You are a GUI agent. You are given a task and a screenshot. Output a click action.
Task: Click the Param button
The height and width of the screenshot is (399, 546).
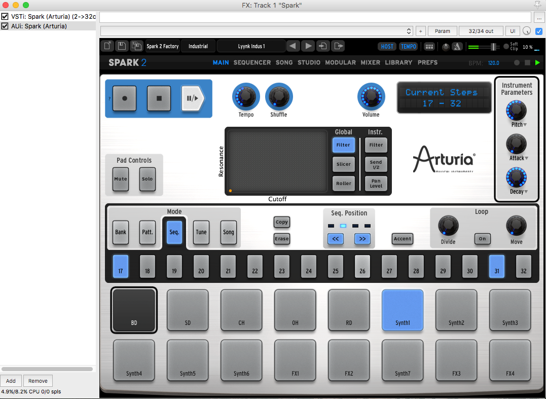(x=442, y=31)
